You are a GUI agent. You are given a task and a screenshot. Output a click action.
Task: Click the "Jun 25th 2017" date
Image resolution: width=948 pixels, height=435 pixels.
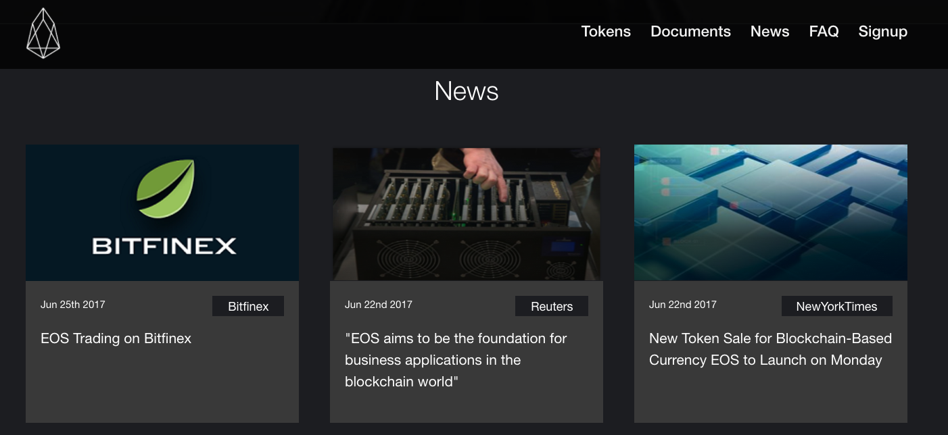click(x=73, y=305)
